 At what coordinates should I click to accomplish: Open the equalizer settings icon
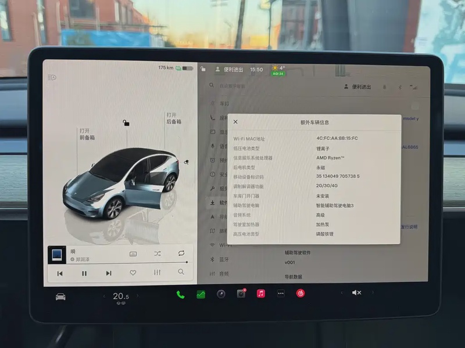click(x=157, y=273)
